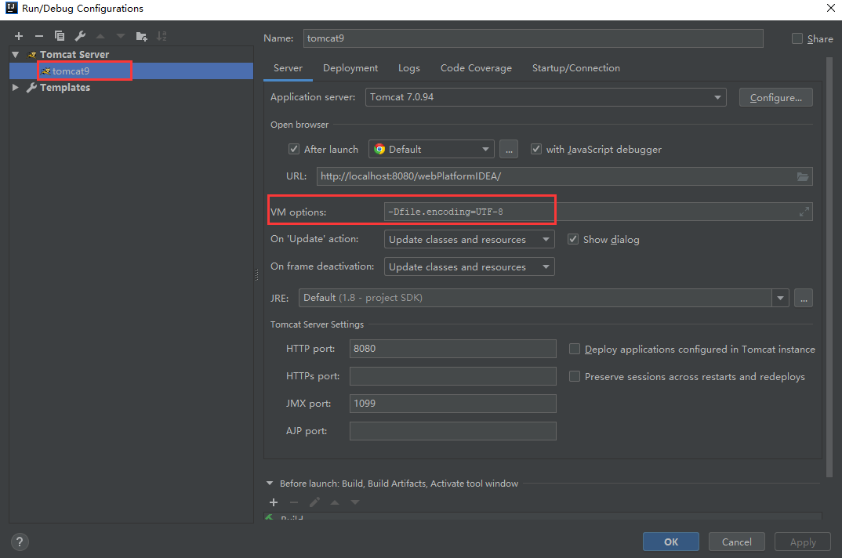Sort configurations with the sort icon
Screen dimensions: 842x558
162,36
